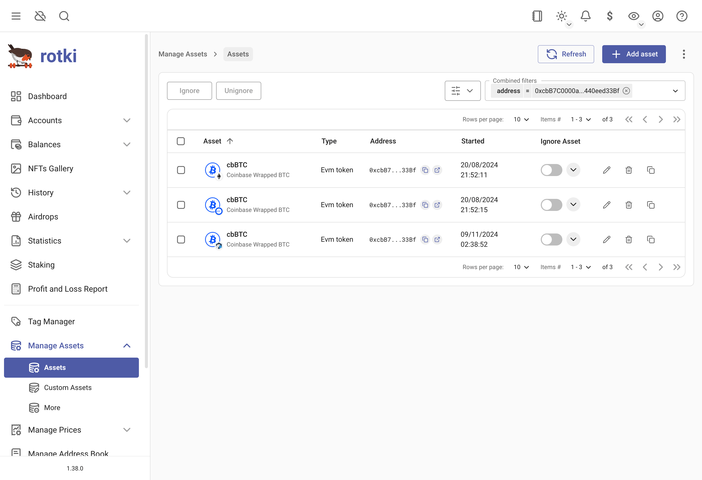This screenshot has height=480, width=702.
Task: Copy address of cbBTC started 09/11/2024
Action: pyautogui.click(x=425, y=239)
